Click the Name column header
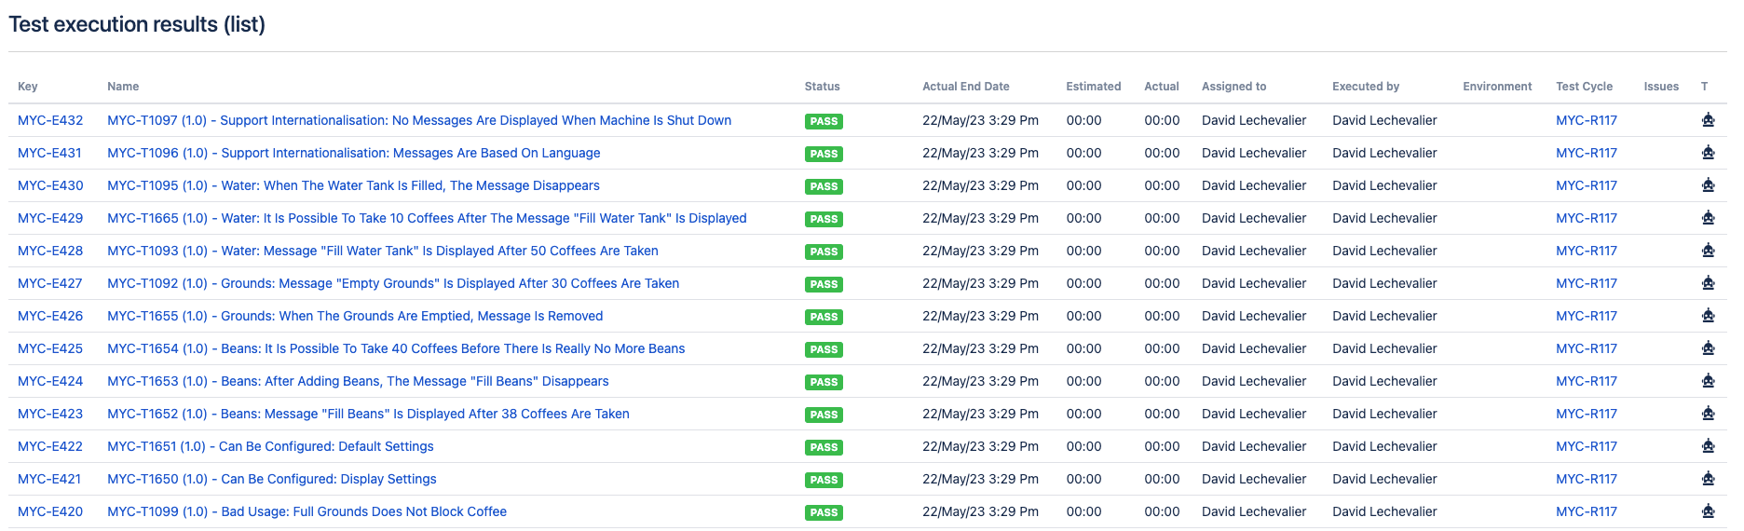The image size is (1744, 531). pyautogui.click(x=123, y=87)
